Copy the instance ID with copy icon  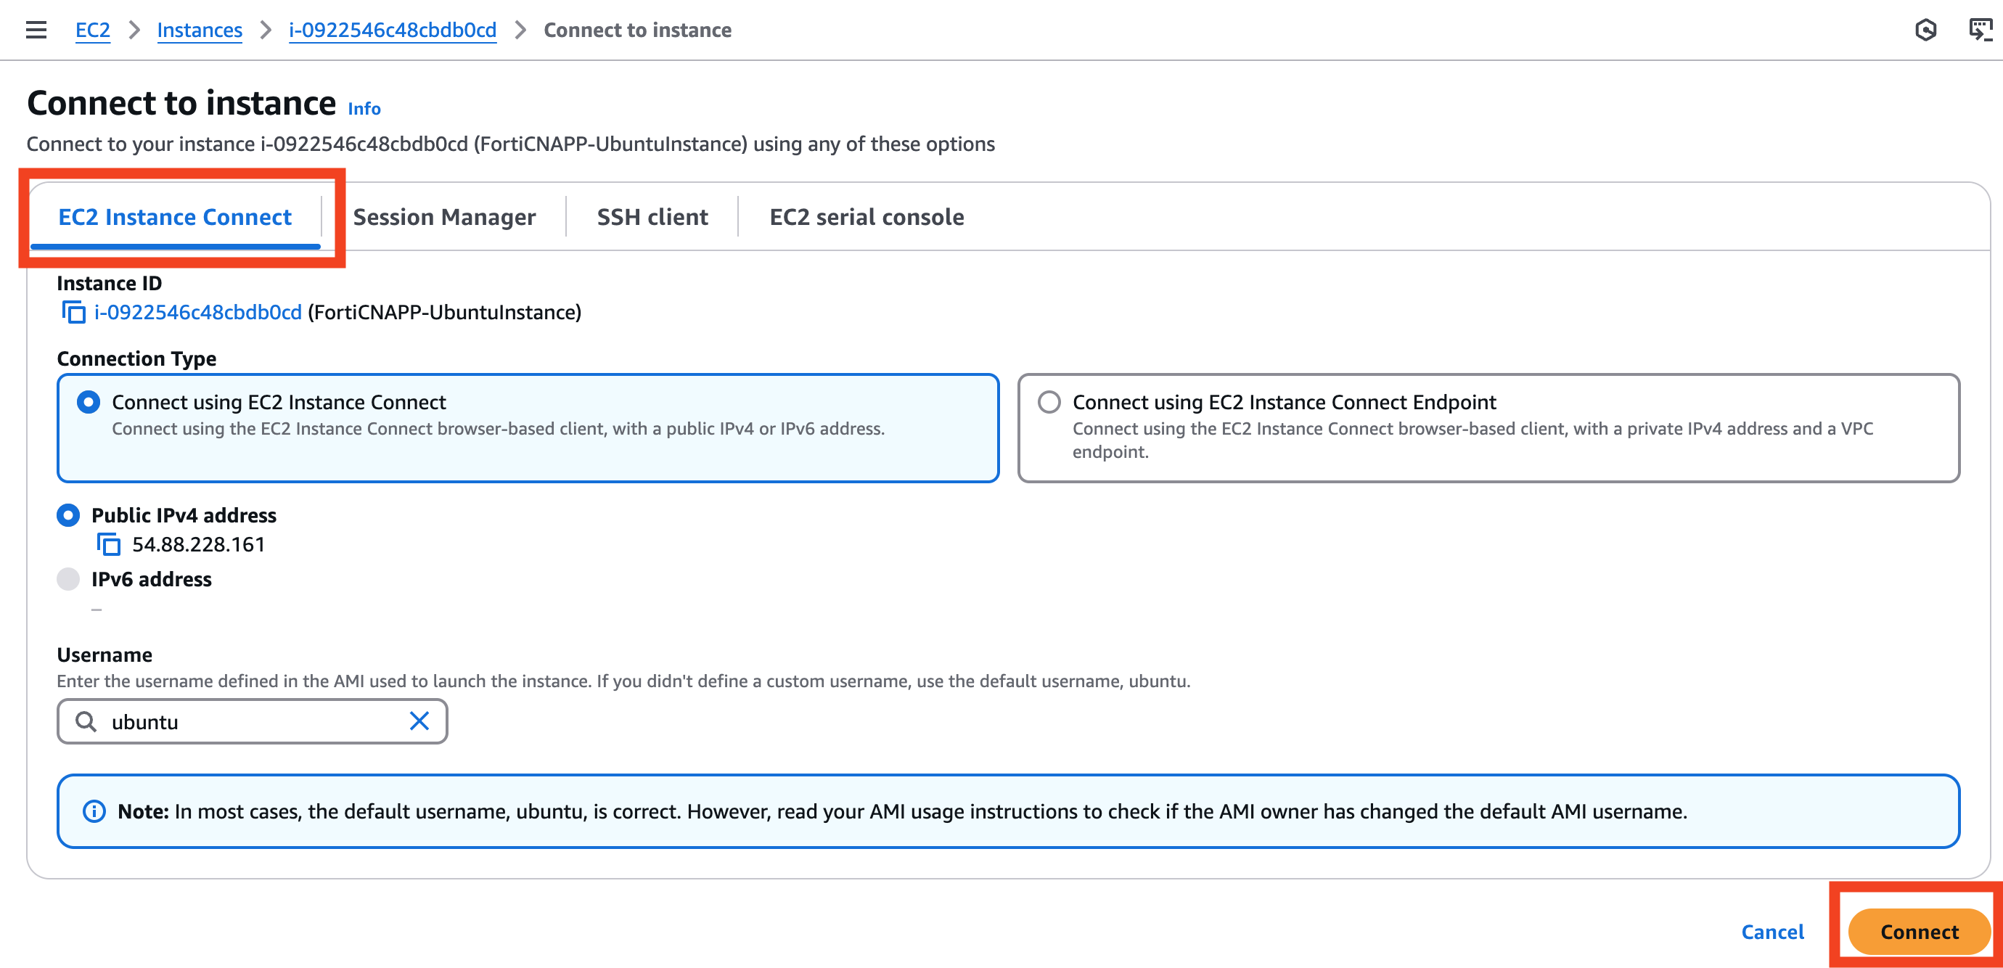(74, 312)
